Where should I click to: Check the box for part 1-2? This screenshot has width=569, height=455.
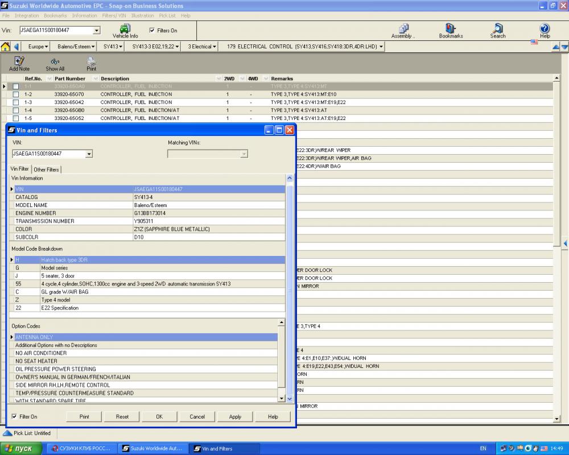click(x=15, y=94)
